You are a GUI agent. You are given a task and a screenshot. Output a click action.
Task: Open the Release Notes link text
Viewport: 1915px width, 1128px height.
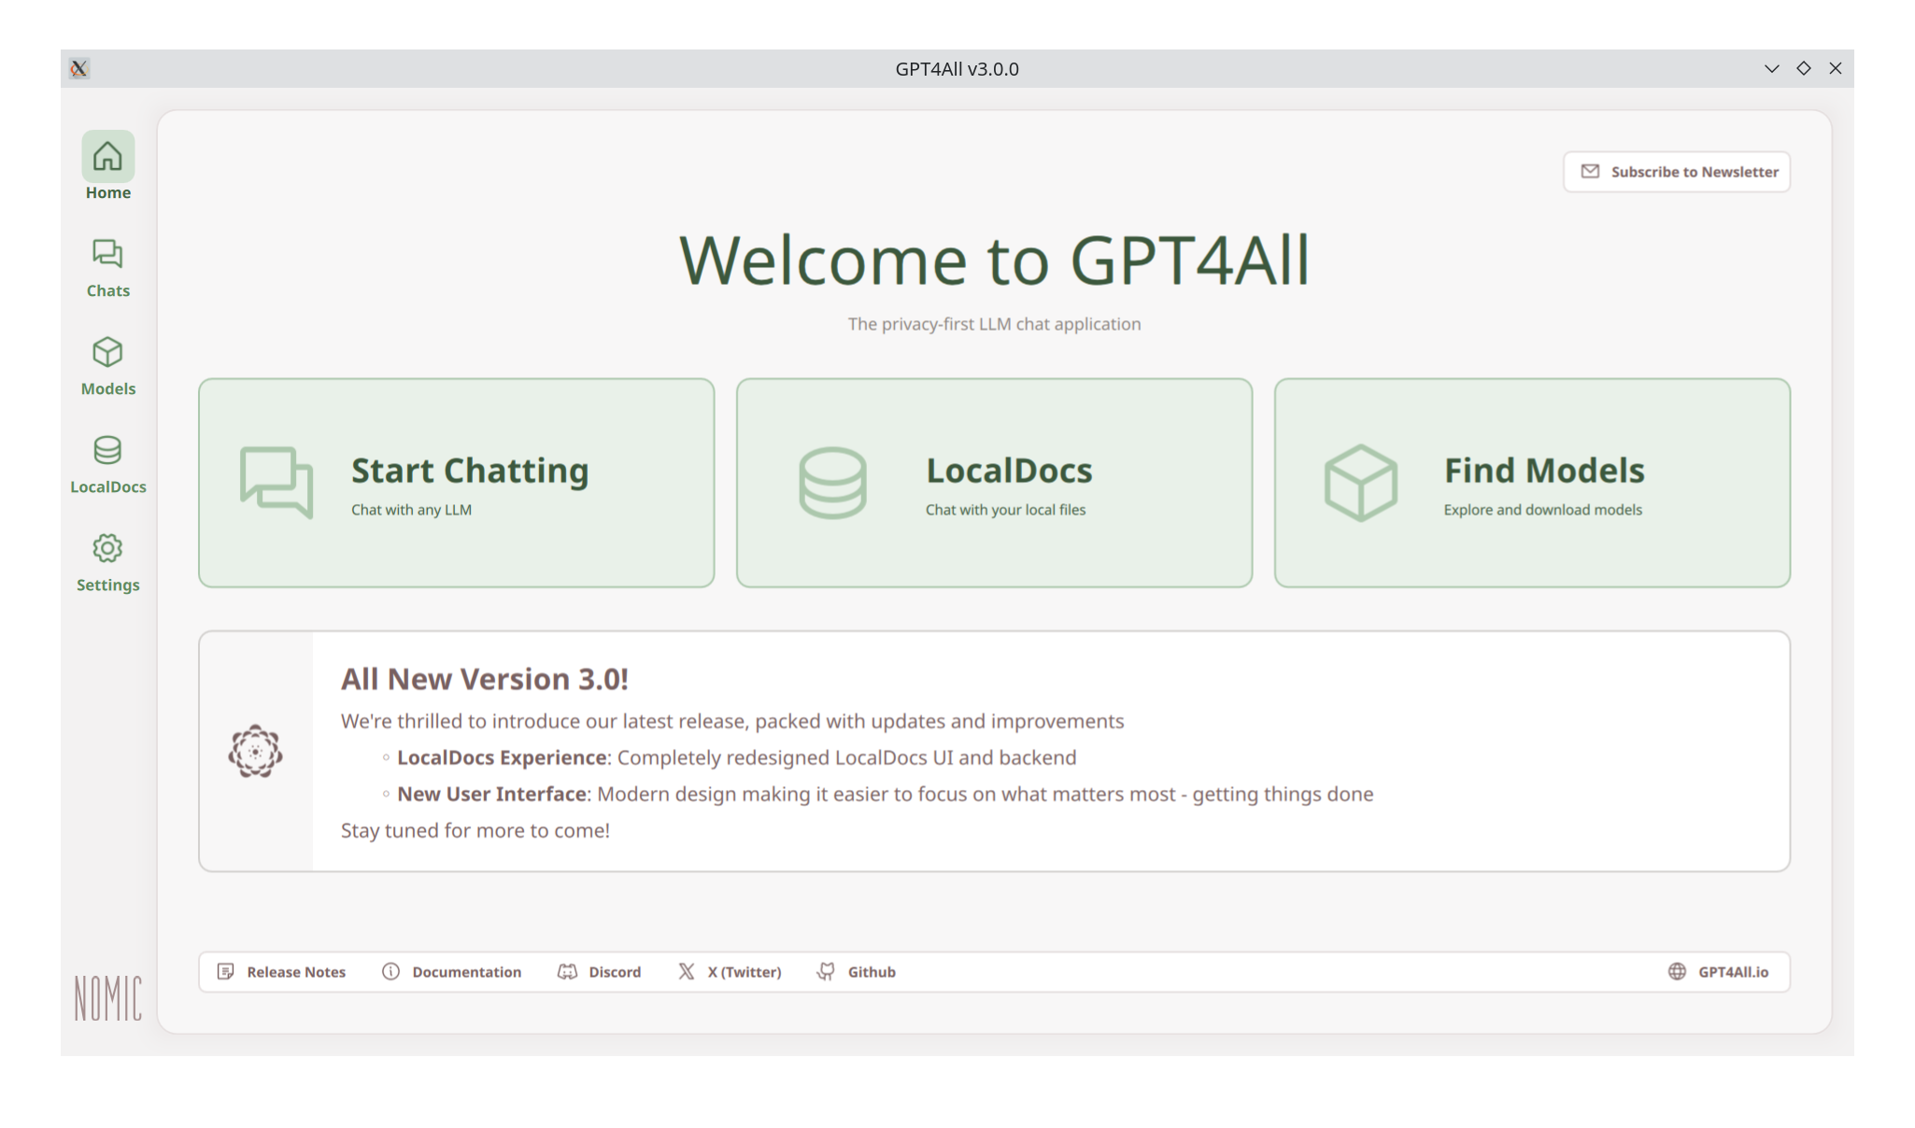(x=296, y=972)
